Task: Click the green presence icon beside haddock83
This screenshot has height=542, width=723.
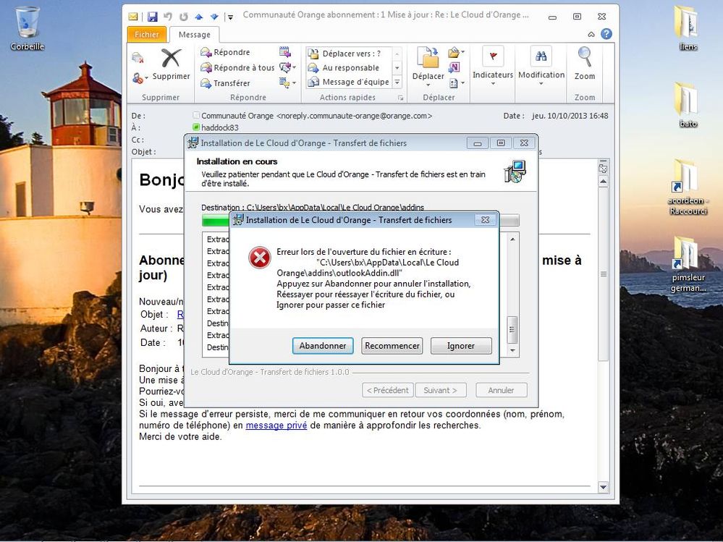Action: tap(196, 127)
